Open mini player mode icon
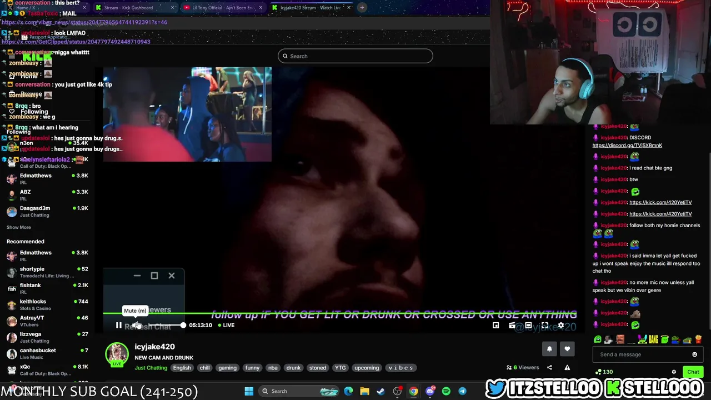This screenshot has height=400, width=711. coord(496,326)
